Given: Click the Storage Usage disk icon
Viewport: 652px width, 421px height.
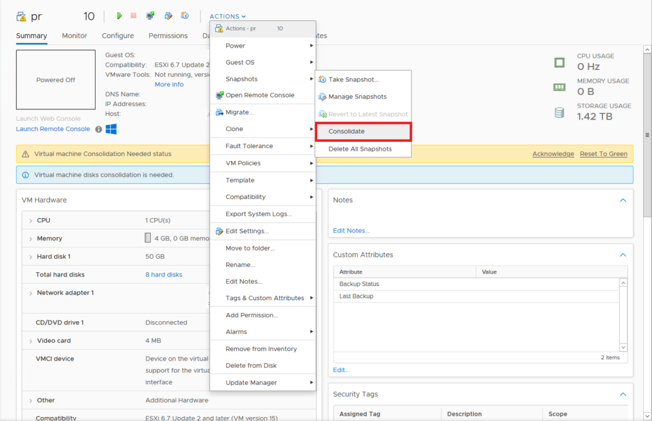Looking at the screenshot, I should pos(560,112).
